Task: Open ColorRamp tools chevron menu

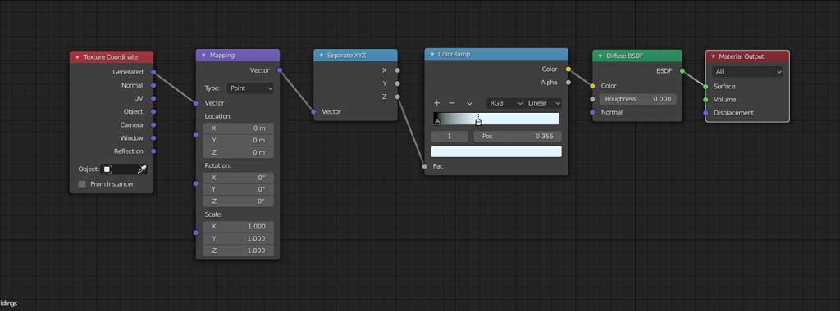Action: click(x=469, y=103)
